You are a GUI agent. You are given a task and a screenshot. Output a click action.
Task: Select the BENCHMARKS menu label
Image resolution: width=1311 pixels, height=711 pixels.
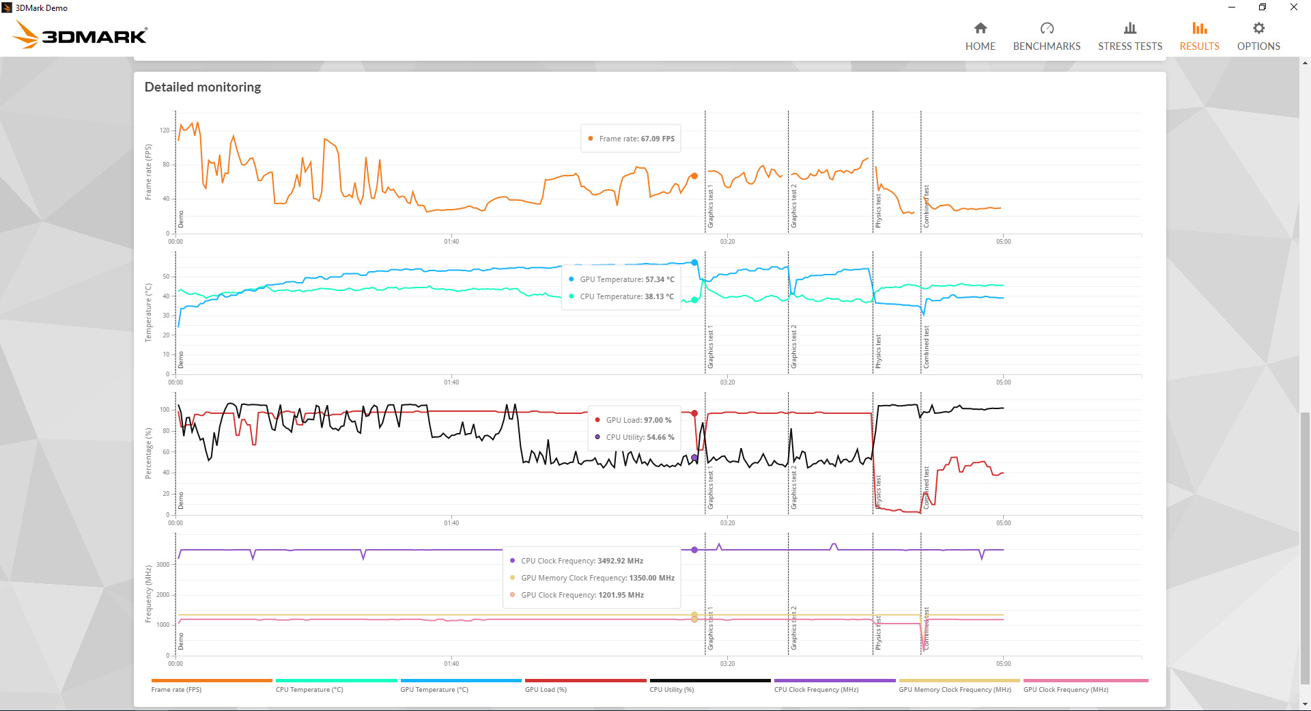tap(1047, 46)
